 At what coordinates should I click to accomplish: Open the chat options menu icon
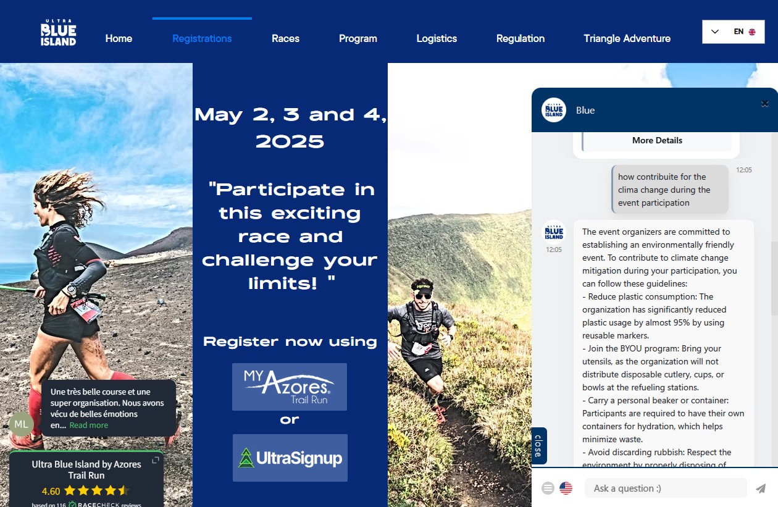pos(548,488)
